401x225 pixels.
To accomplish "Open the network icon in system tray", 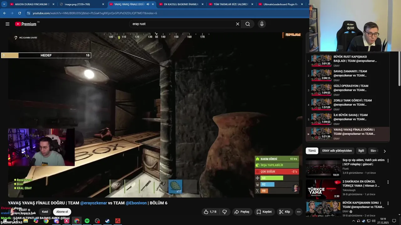I will pos(368,221).
